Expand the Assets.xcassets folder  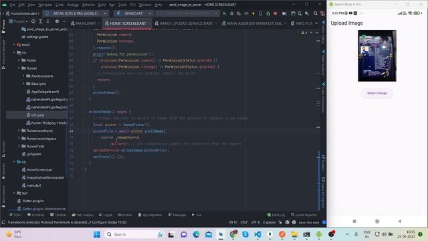[x=23, y=76]
